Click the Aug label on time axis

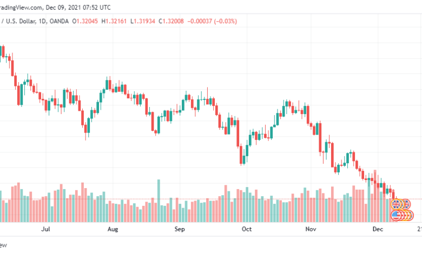click(113, 229)
